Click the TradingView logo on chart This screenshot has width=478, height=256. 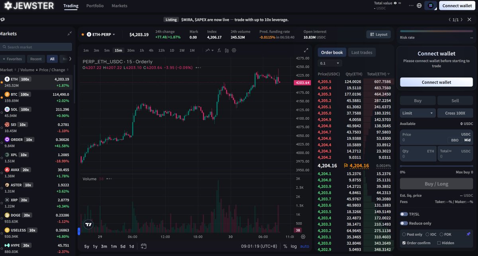tap(89, 224)
